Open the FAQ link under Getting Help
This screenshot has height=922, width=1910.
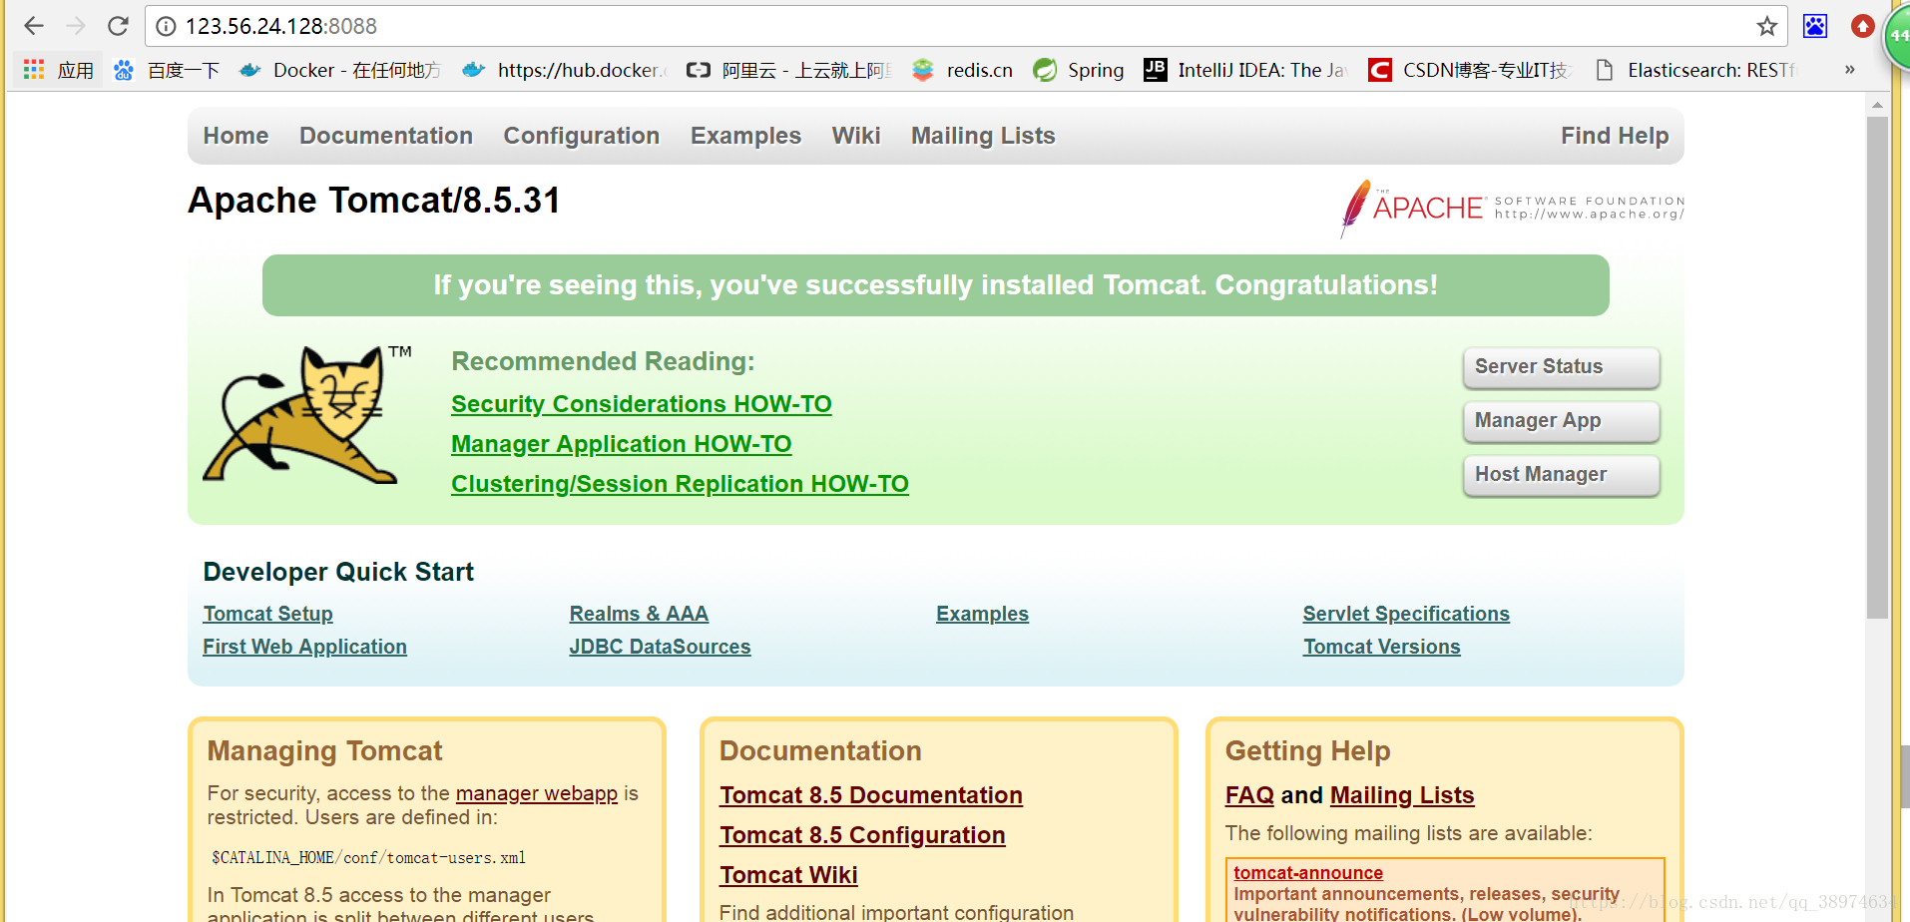click(1249, 795)
